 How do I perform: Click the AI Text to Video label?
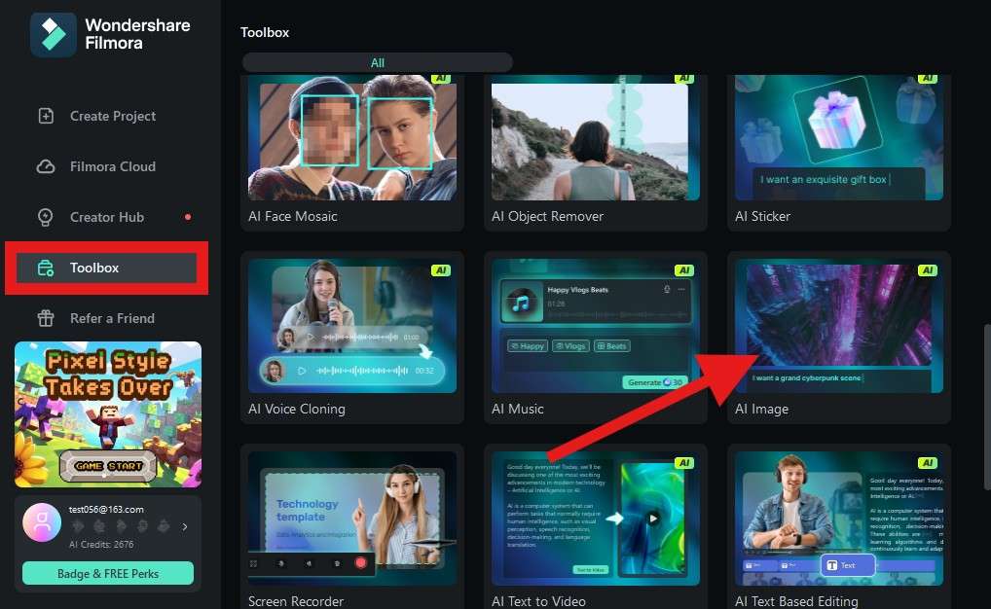tap(538, 601)
